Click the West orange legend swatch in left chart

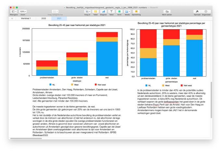pos(72,84)
